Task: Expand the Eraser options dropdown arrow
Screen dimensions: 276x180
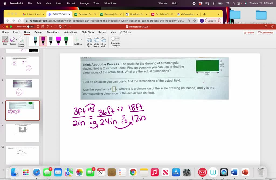Action: pos(17,39)
